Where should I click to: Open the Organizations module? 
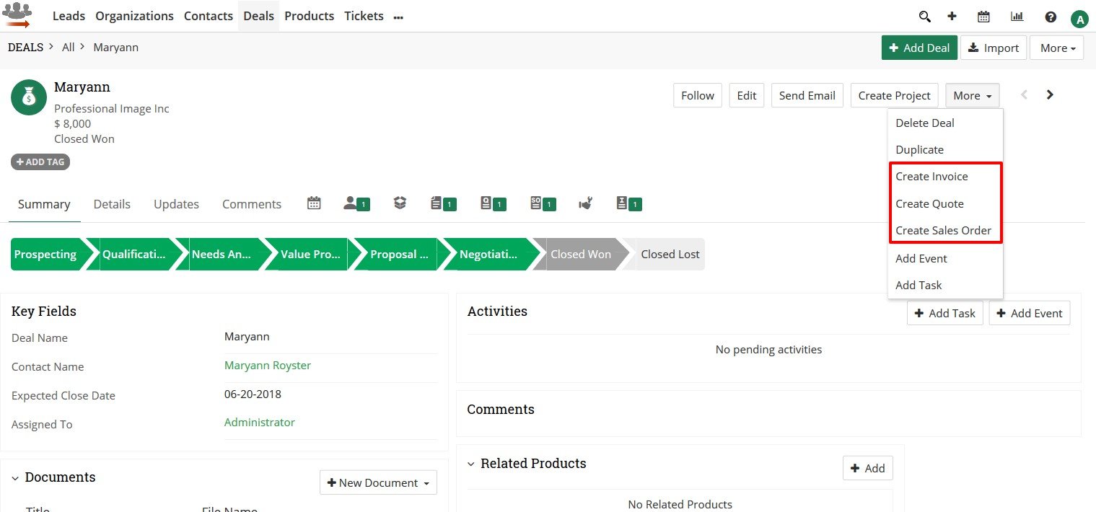pyautogui.click(x=134, y=16)
